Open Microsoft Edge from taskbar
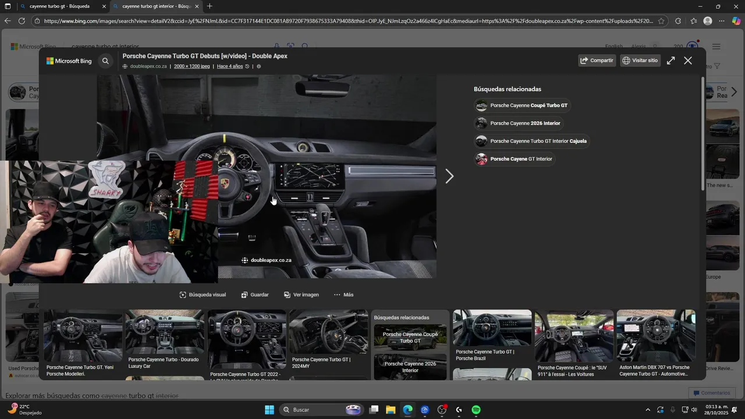Screen dimensions: 745x419 click(x=407, y=410)
